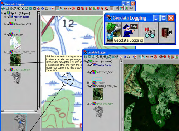Screen dimensions: 179x131
Task: Click the S_RIVER map thumbnail in legend
Action: click(x=15, y=42)
